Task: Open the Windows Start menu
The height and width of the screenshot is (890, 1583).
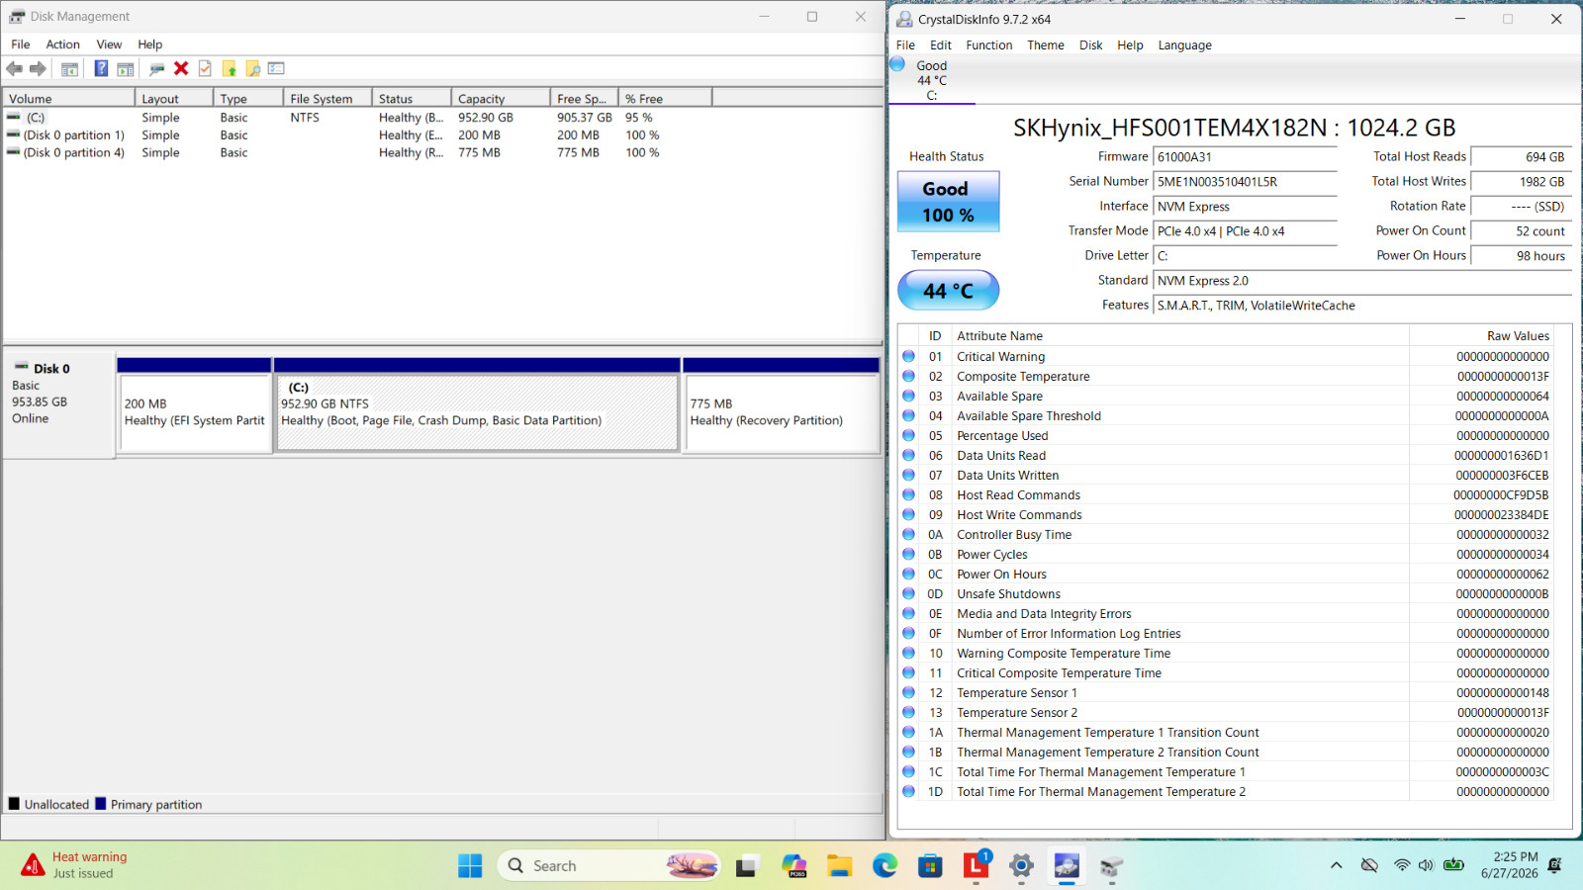Action: pyautogui.click(x=470, y=866)
